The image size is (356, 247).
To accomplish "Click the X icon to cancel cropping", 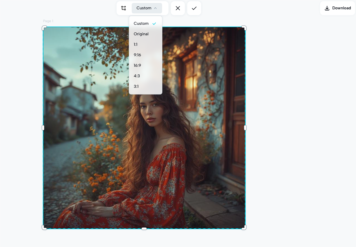I will [178, 8].
